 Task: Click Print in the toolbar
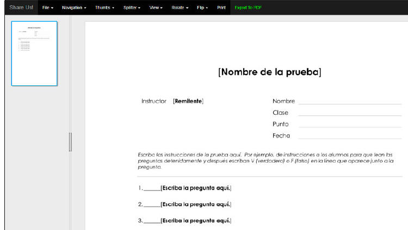(x=221, y=8)
